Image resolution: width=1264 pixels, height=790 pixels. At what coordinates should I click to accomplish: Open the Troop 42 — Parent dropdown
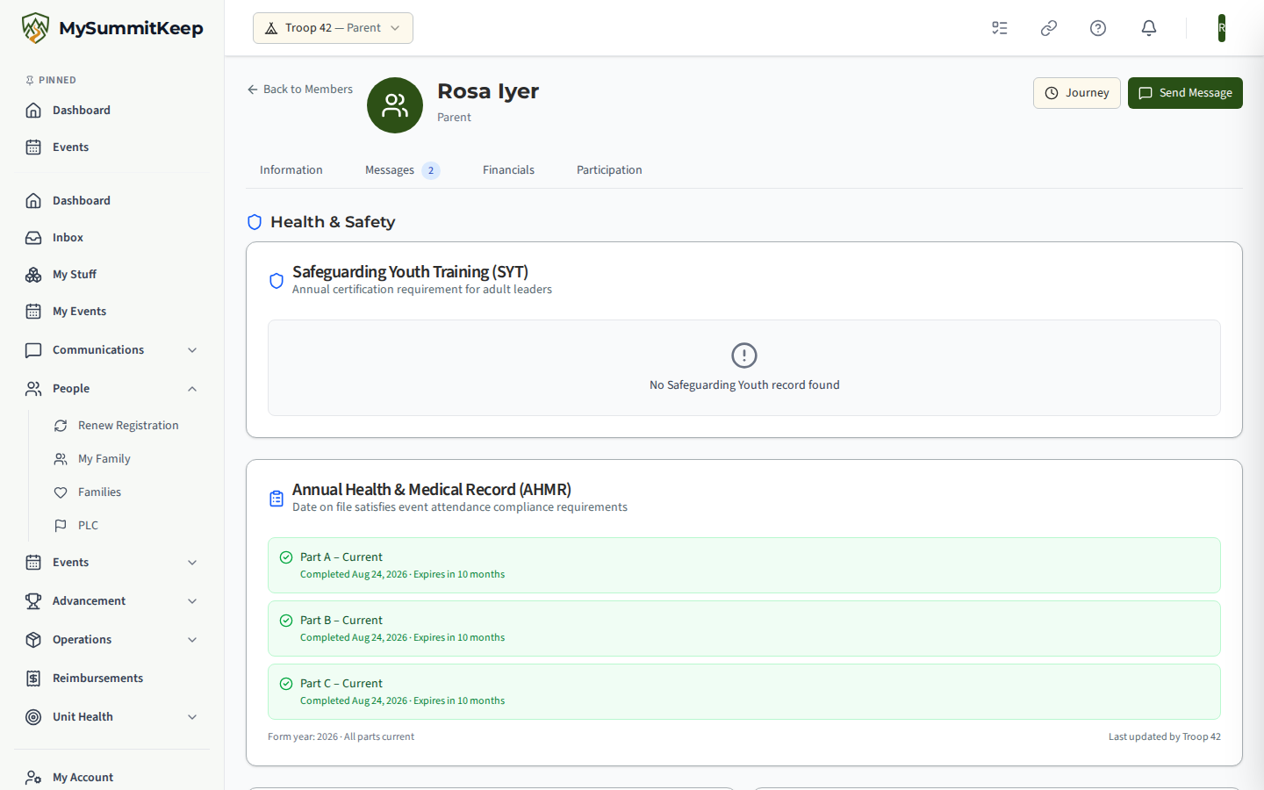[333, 28]
